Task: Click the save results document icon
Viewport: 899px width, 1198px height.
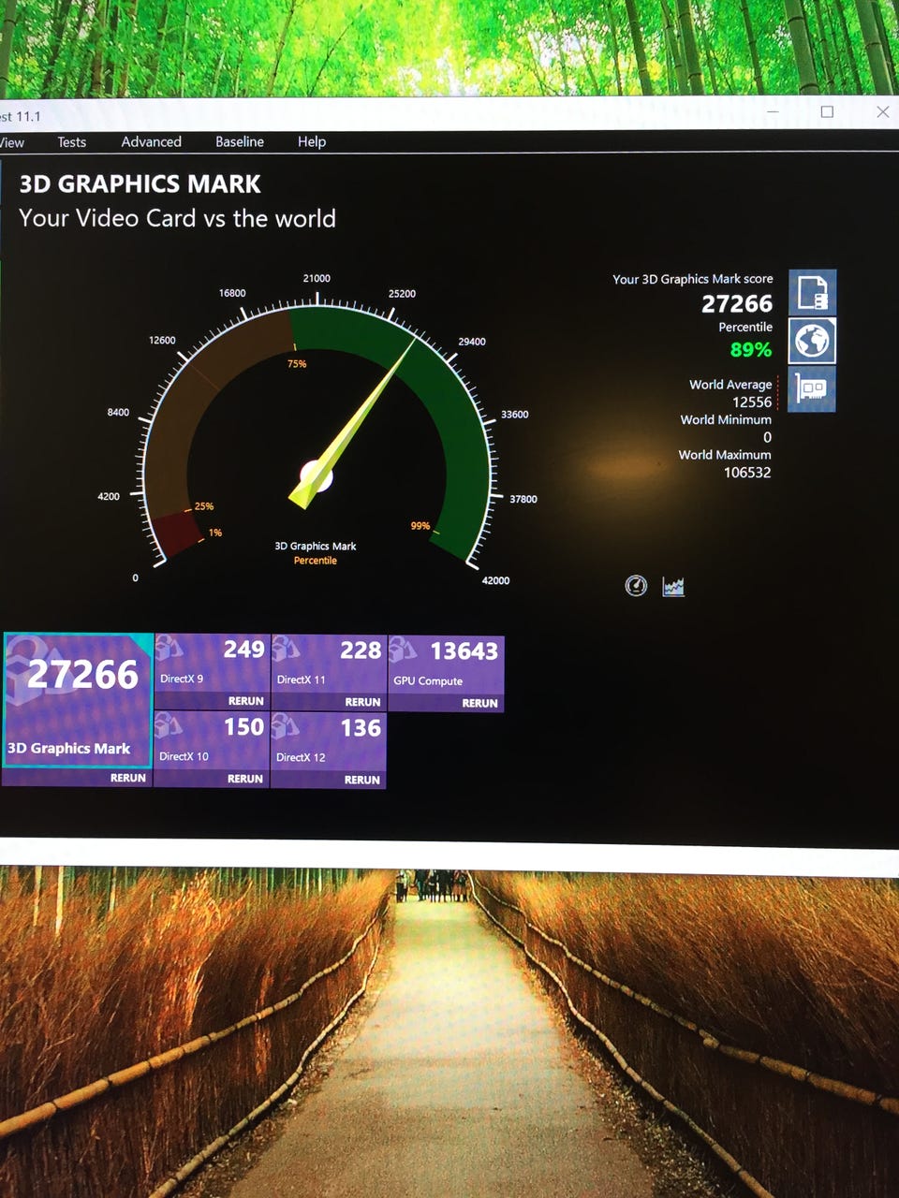Action: click(812, 293)
